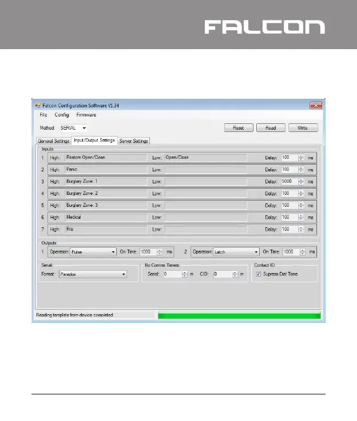Viewport: 357px width, 421px height.
Task: Open the Firmware menu
Action: [x=86, y=115]
